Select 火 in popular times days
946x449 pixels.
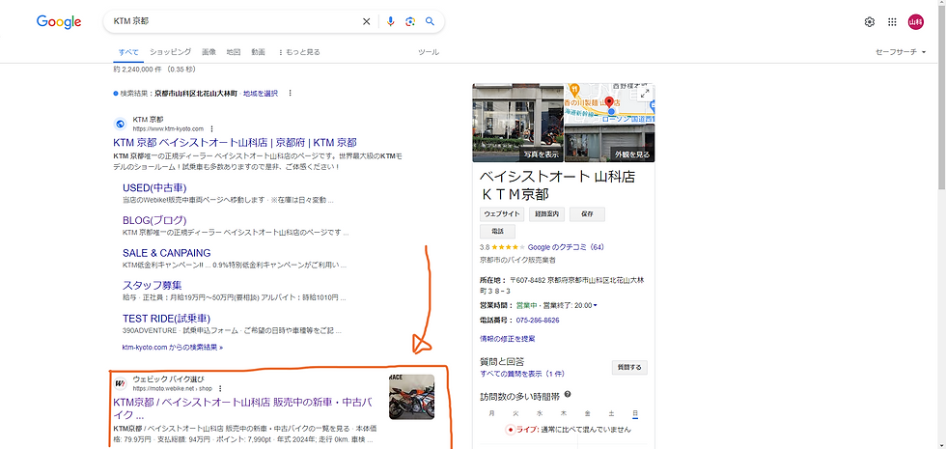click(515, 414)
